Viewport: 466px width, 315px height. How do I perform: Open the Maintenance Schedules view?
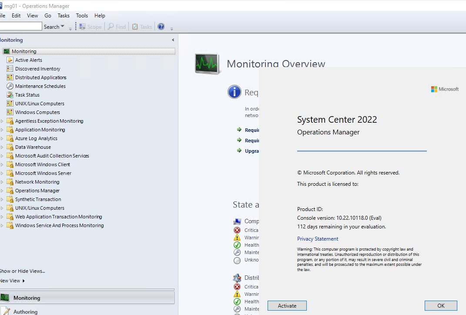click(x=42, y=86)
